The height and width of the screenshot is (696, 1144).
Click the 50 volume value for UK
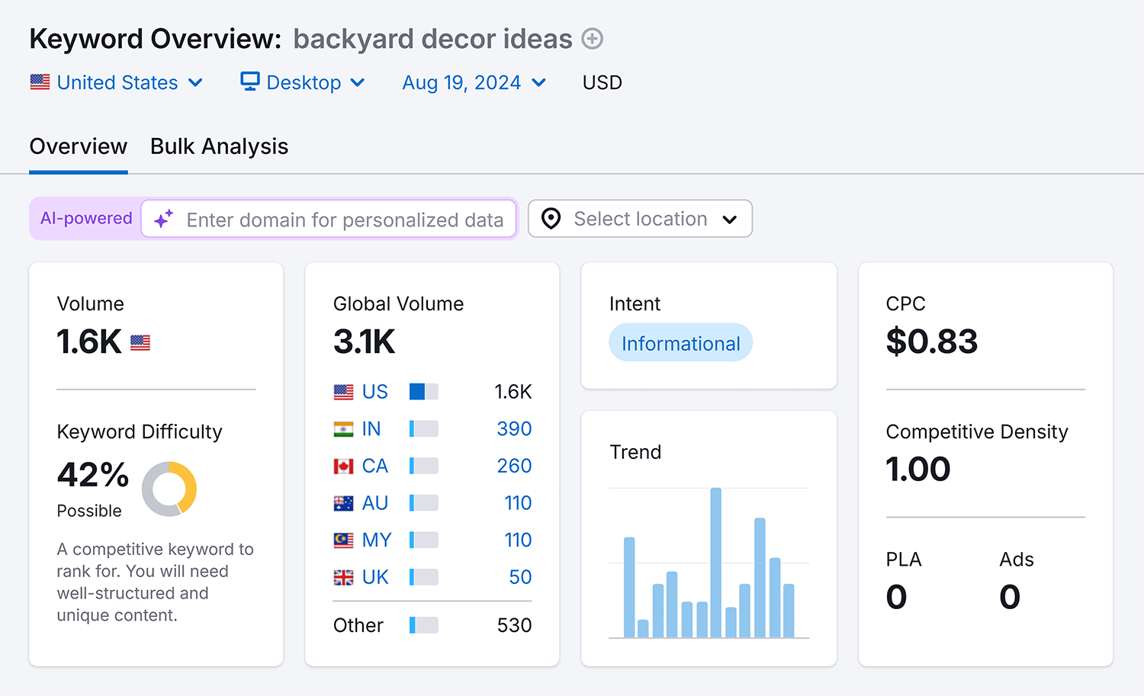(520, 577)
